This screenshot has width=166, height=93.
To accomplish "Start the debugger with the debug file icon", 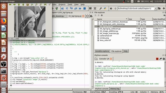I will (x=62, y=9).
